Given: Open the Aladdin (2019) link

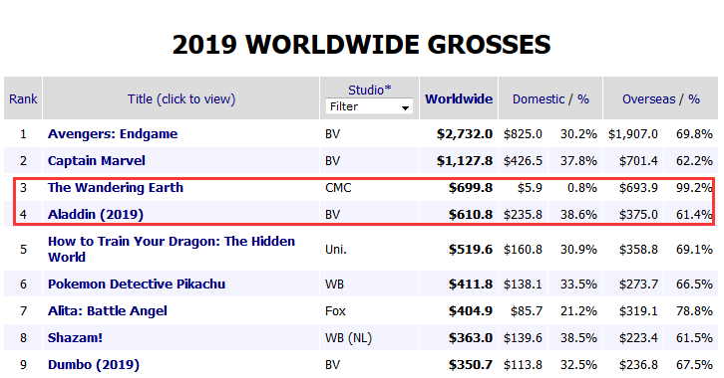Looking at the screenshot, I should coord(96,215).
